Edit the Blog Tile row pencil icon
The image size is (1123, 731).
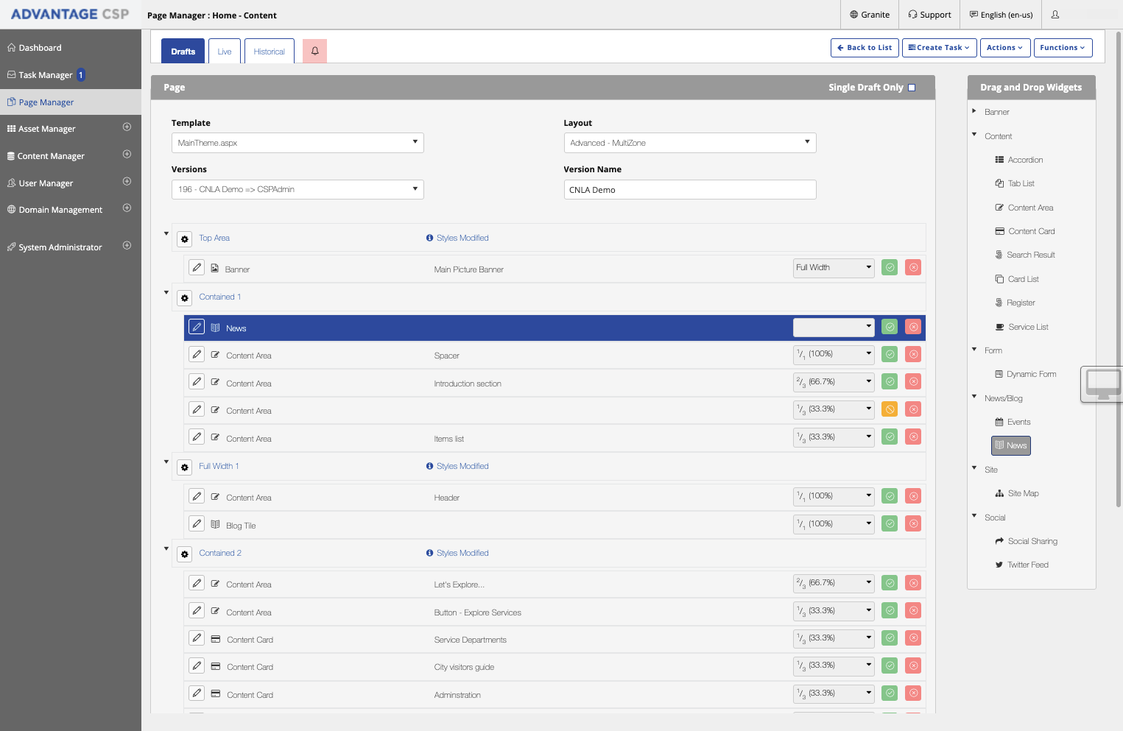pyautogui.click(x=197, y=524)
